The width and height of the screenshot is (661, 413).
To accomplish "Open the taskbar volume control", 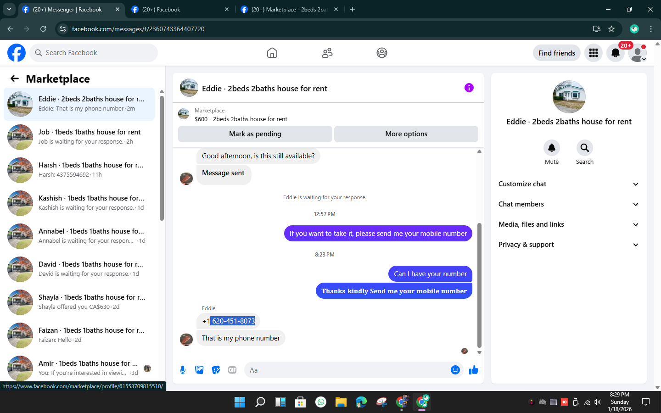I will [597, 402].
